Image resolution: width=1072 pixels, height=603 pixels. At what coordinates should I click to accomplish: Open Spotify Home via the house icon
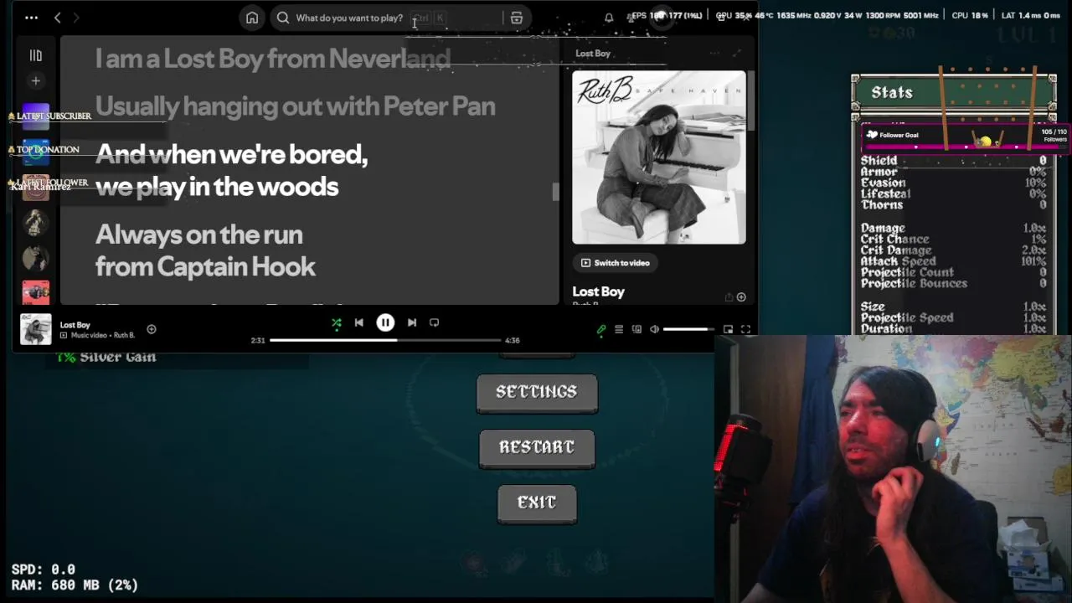[252, 18]
